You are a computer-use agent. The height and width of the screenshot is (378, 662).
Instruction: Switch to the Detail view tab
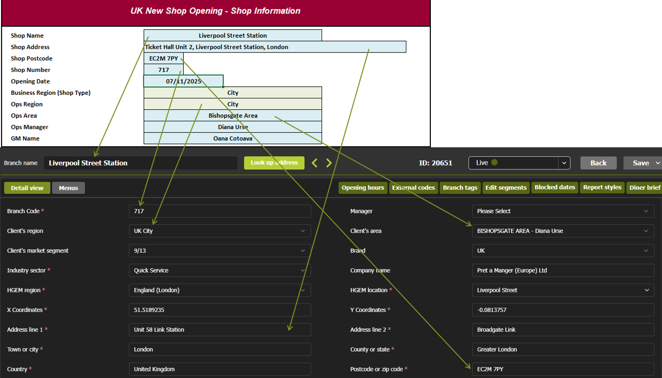pos(27,188)
